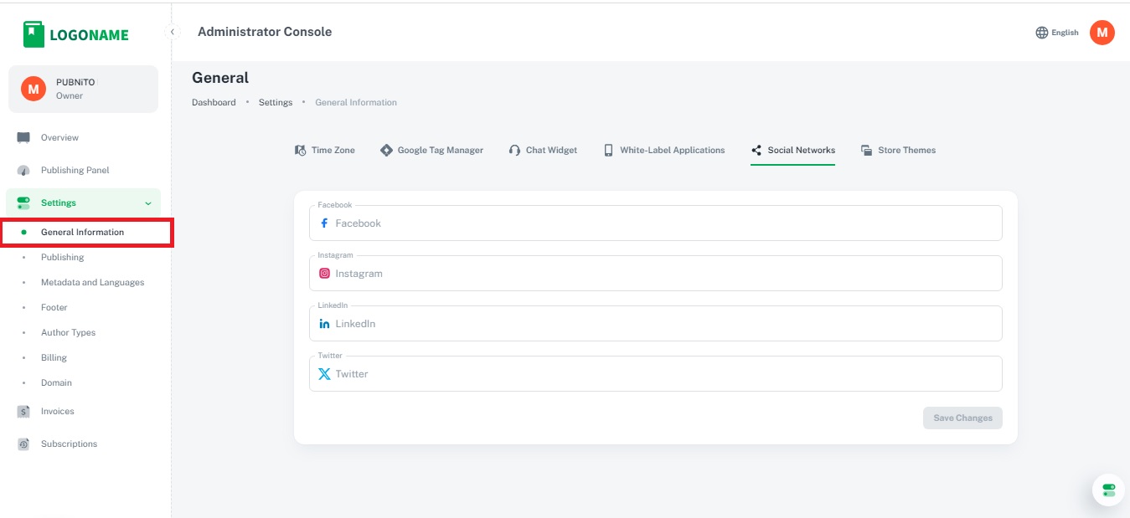Toggle the floating switch widget at bottom right
Viewport: 1130px width, 518px height.
click(x=1108, y=490)
